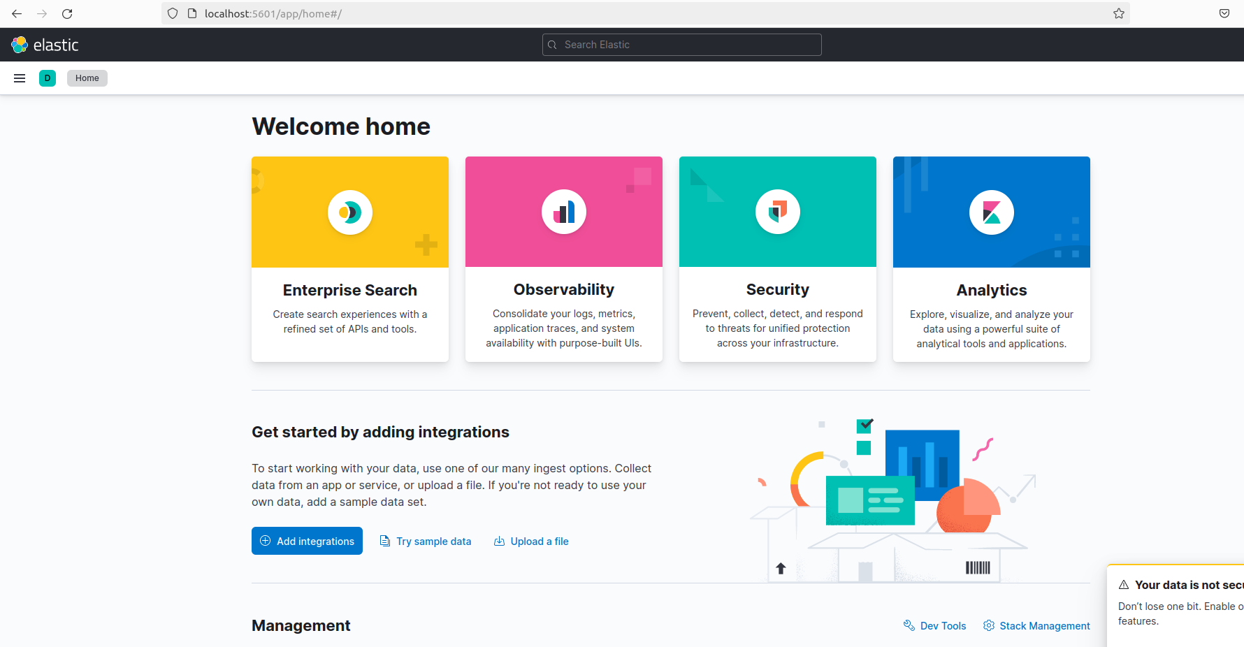Click the Security shield logo icon

tap(778, 212)
